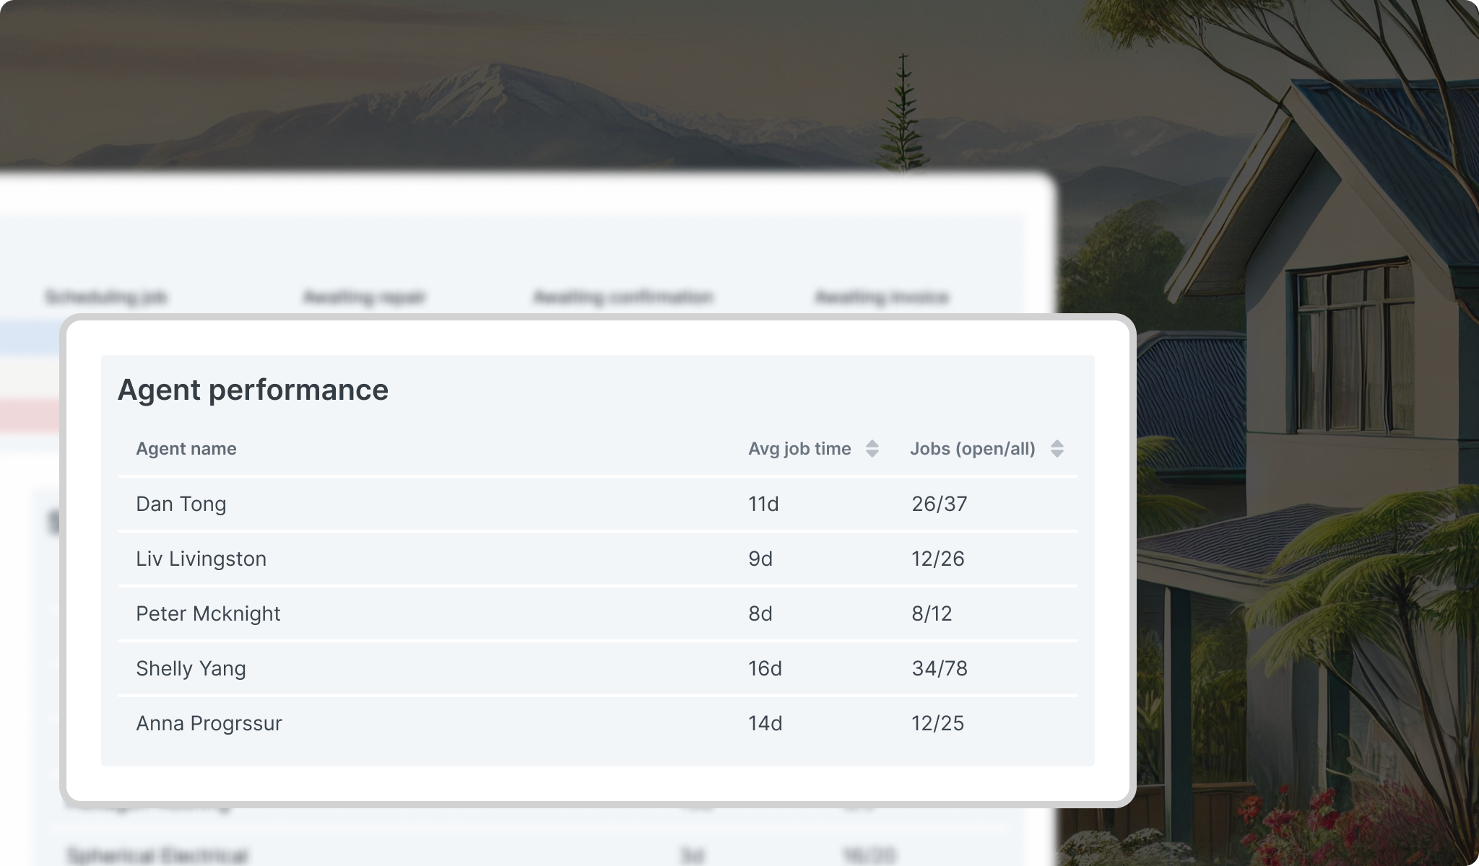Open Peter Mcknight's entry
1479x866 pixels.
(x=208, y=613)
